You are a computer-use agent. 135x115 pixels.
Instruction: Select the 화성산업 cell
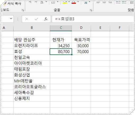coord(32,75)
